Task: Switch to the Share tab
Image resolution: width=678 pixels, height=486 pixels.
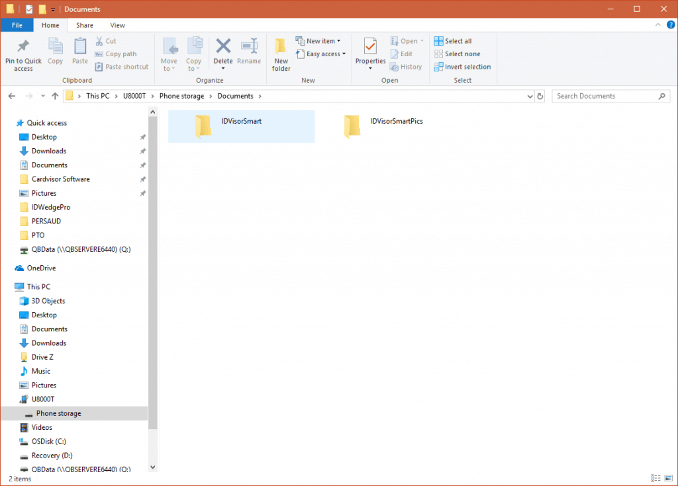Action: point(84,25)
